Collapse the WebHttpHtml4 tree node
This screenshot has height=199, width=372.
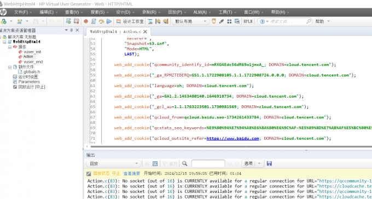tap(4, 42)
